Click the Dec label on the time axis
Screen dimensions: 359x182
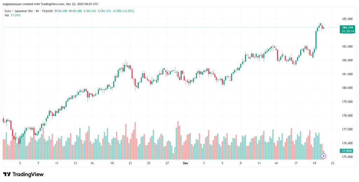(186, 163)
